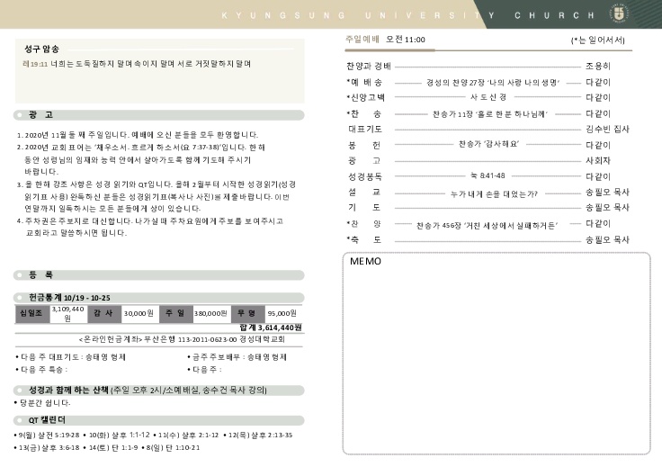Click the '*예 배 송' order item

pos(364,83)
